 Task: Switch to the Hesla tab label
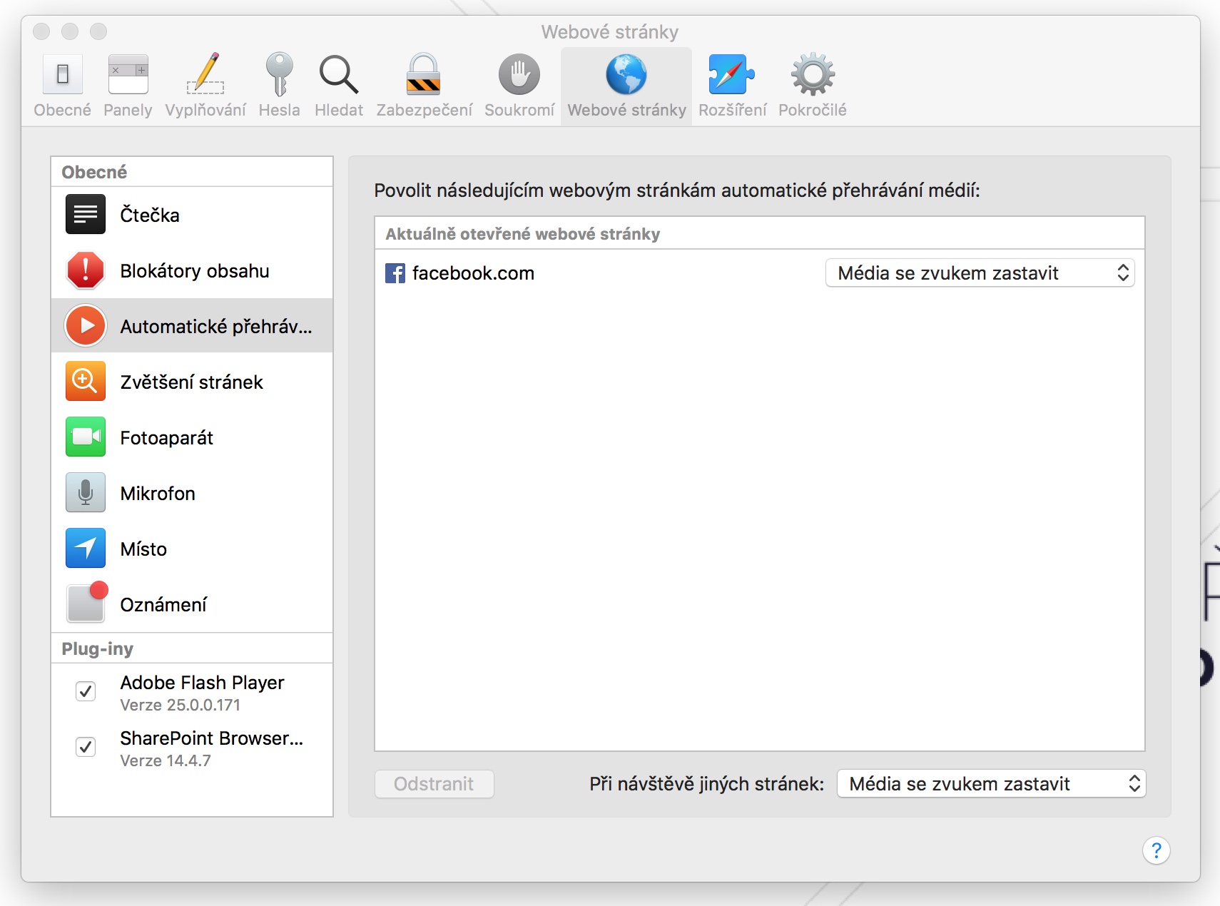click(279, 110)
